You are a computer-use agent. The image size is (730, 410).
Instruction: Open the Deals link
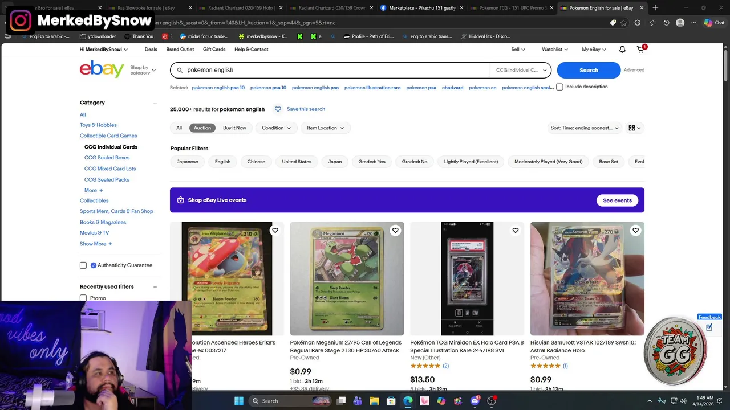[x=151, y=50]
